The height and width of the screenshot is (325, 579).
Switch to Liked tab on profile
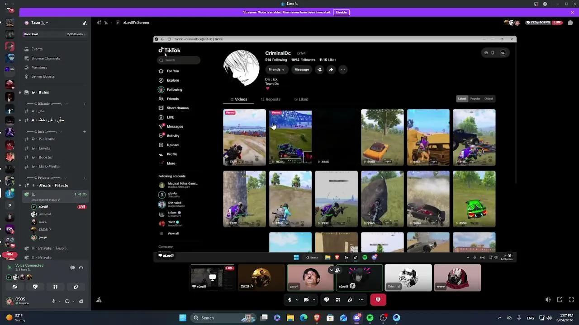(x=301, y=99)
